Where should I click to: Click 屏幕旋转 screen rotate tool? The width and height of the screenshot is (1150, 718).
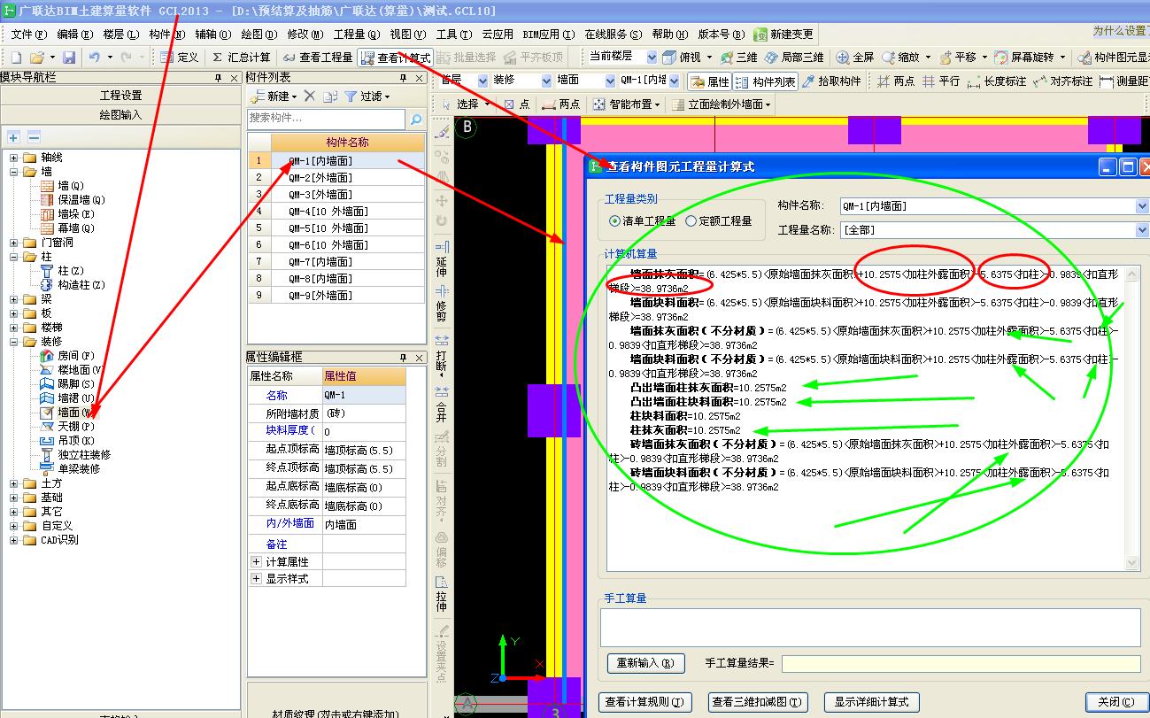pos(1029,57)
